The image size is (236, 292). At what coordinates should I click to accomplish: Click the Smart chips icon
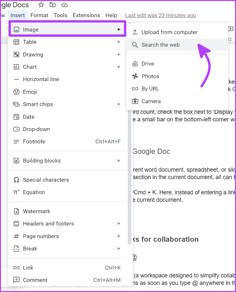(17, 104)
